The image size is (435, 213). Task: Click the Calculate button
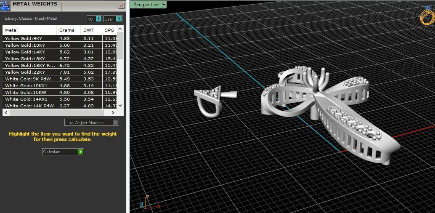tap(63, 152)
